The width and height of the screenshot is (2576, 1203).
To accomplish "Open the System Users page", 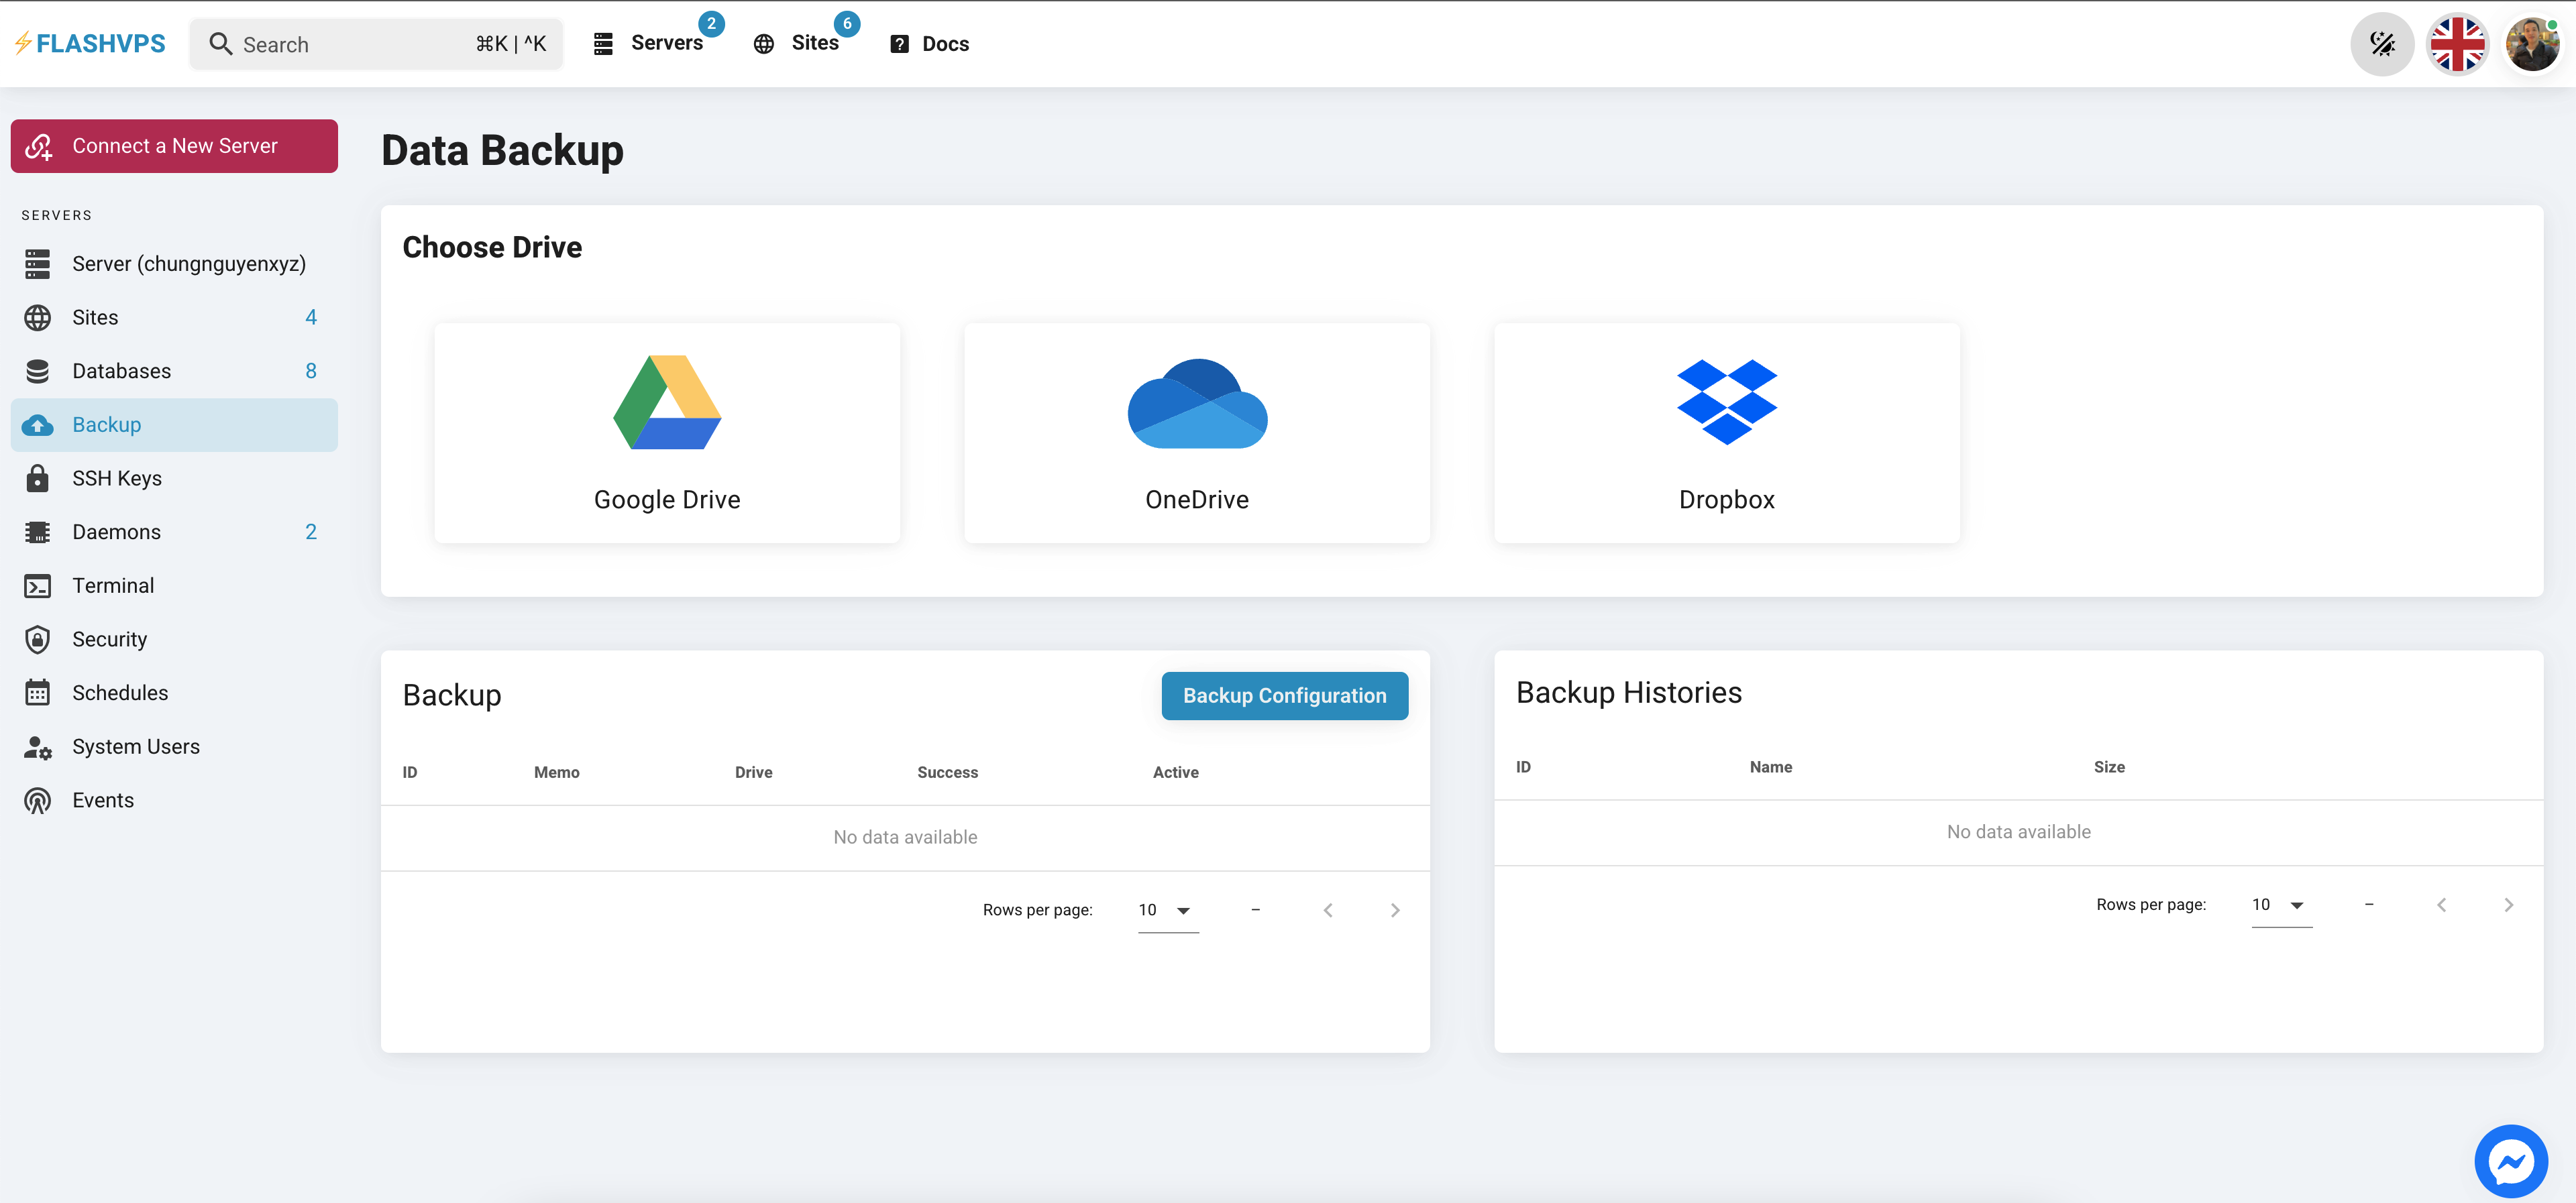I will (x=136, y=746).
